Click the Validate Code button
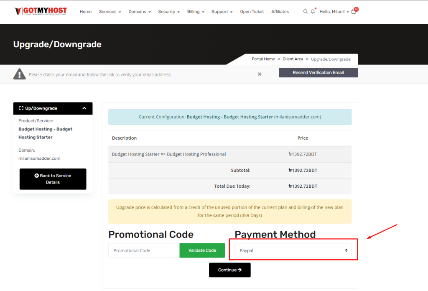This screenshot has height=291, width=428. click(x=202, y=250)
